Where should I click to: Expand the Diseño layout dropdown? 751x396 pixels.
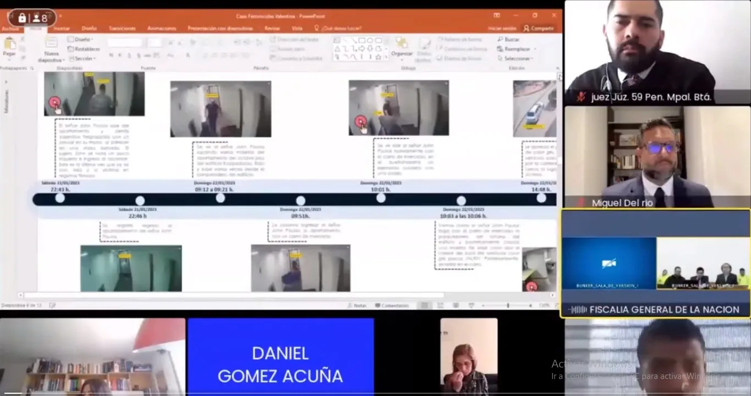pyautogui.click(x=80, y=40)
